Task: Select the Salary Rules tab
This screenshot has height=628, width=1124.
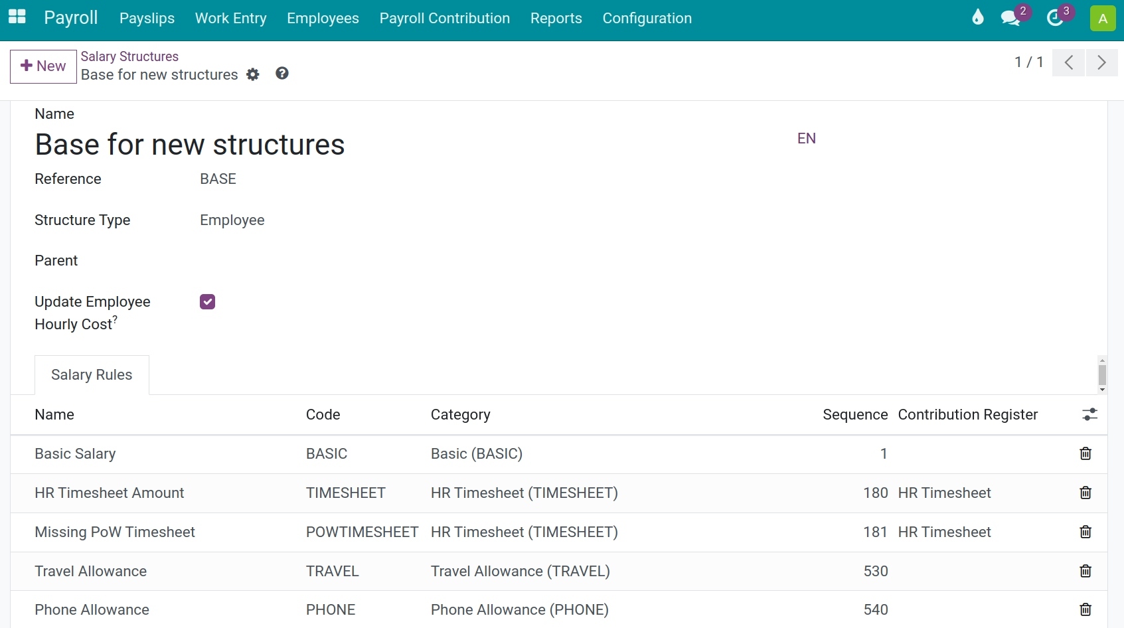Action: pyautogui.click(x=92, y=375)
